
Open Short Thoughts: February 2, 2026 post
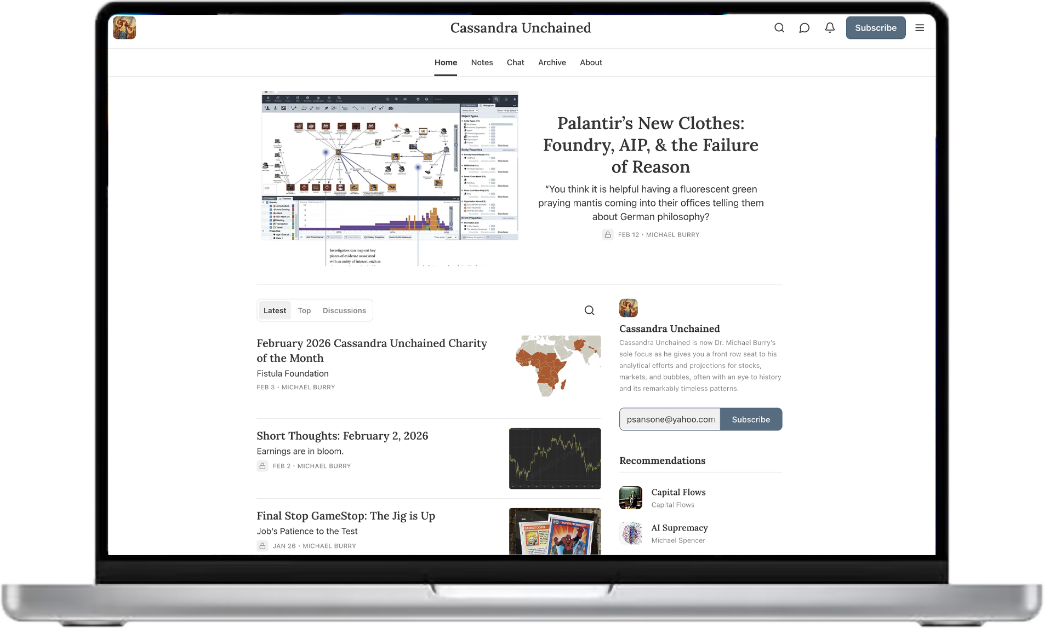342,436
